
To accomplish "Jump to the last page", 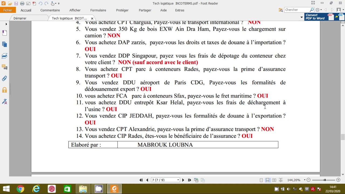I will 189,180.
